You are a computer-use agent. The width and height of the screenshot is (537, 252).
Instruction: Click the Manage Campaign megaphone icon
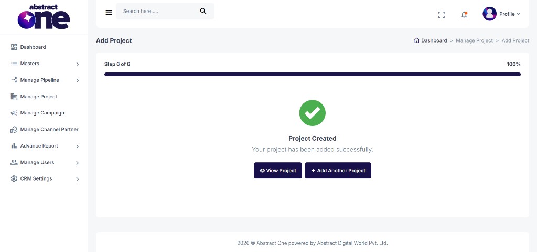tap(14, 113)
